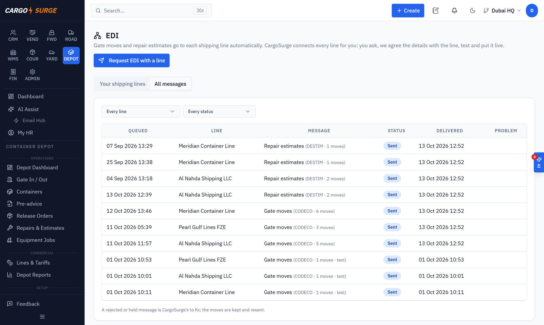
Task: Expand the Every line filter dropdown
Action: 141,111
